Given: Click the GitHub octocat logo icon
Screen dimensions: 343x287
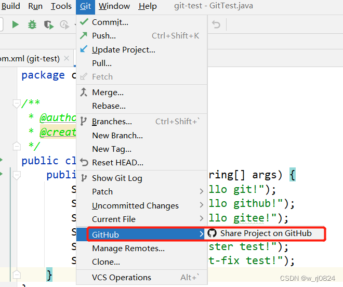Looking at the screenshot, I should coord(212,233).
